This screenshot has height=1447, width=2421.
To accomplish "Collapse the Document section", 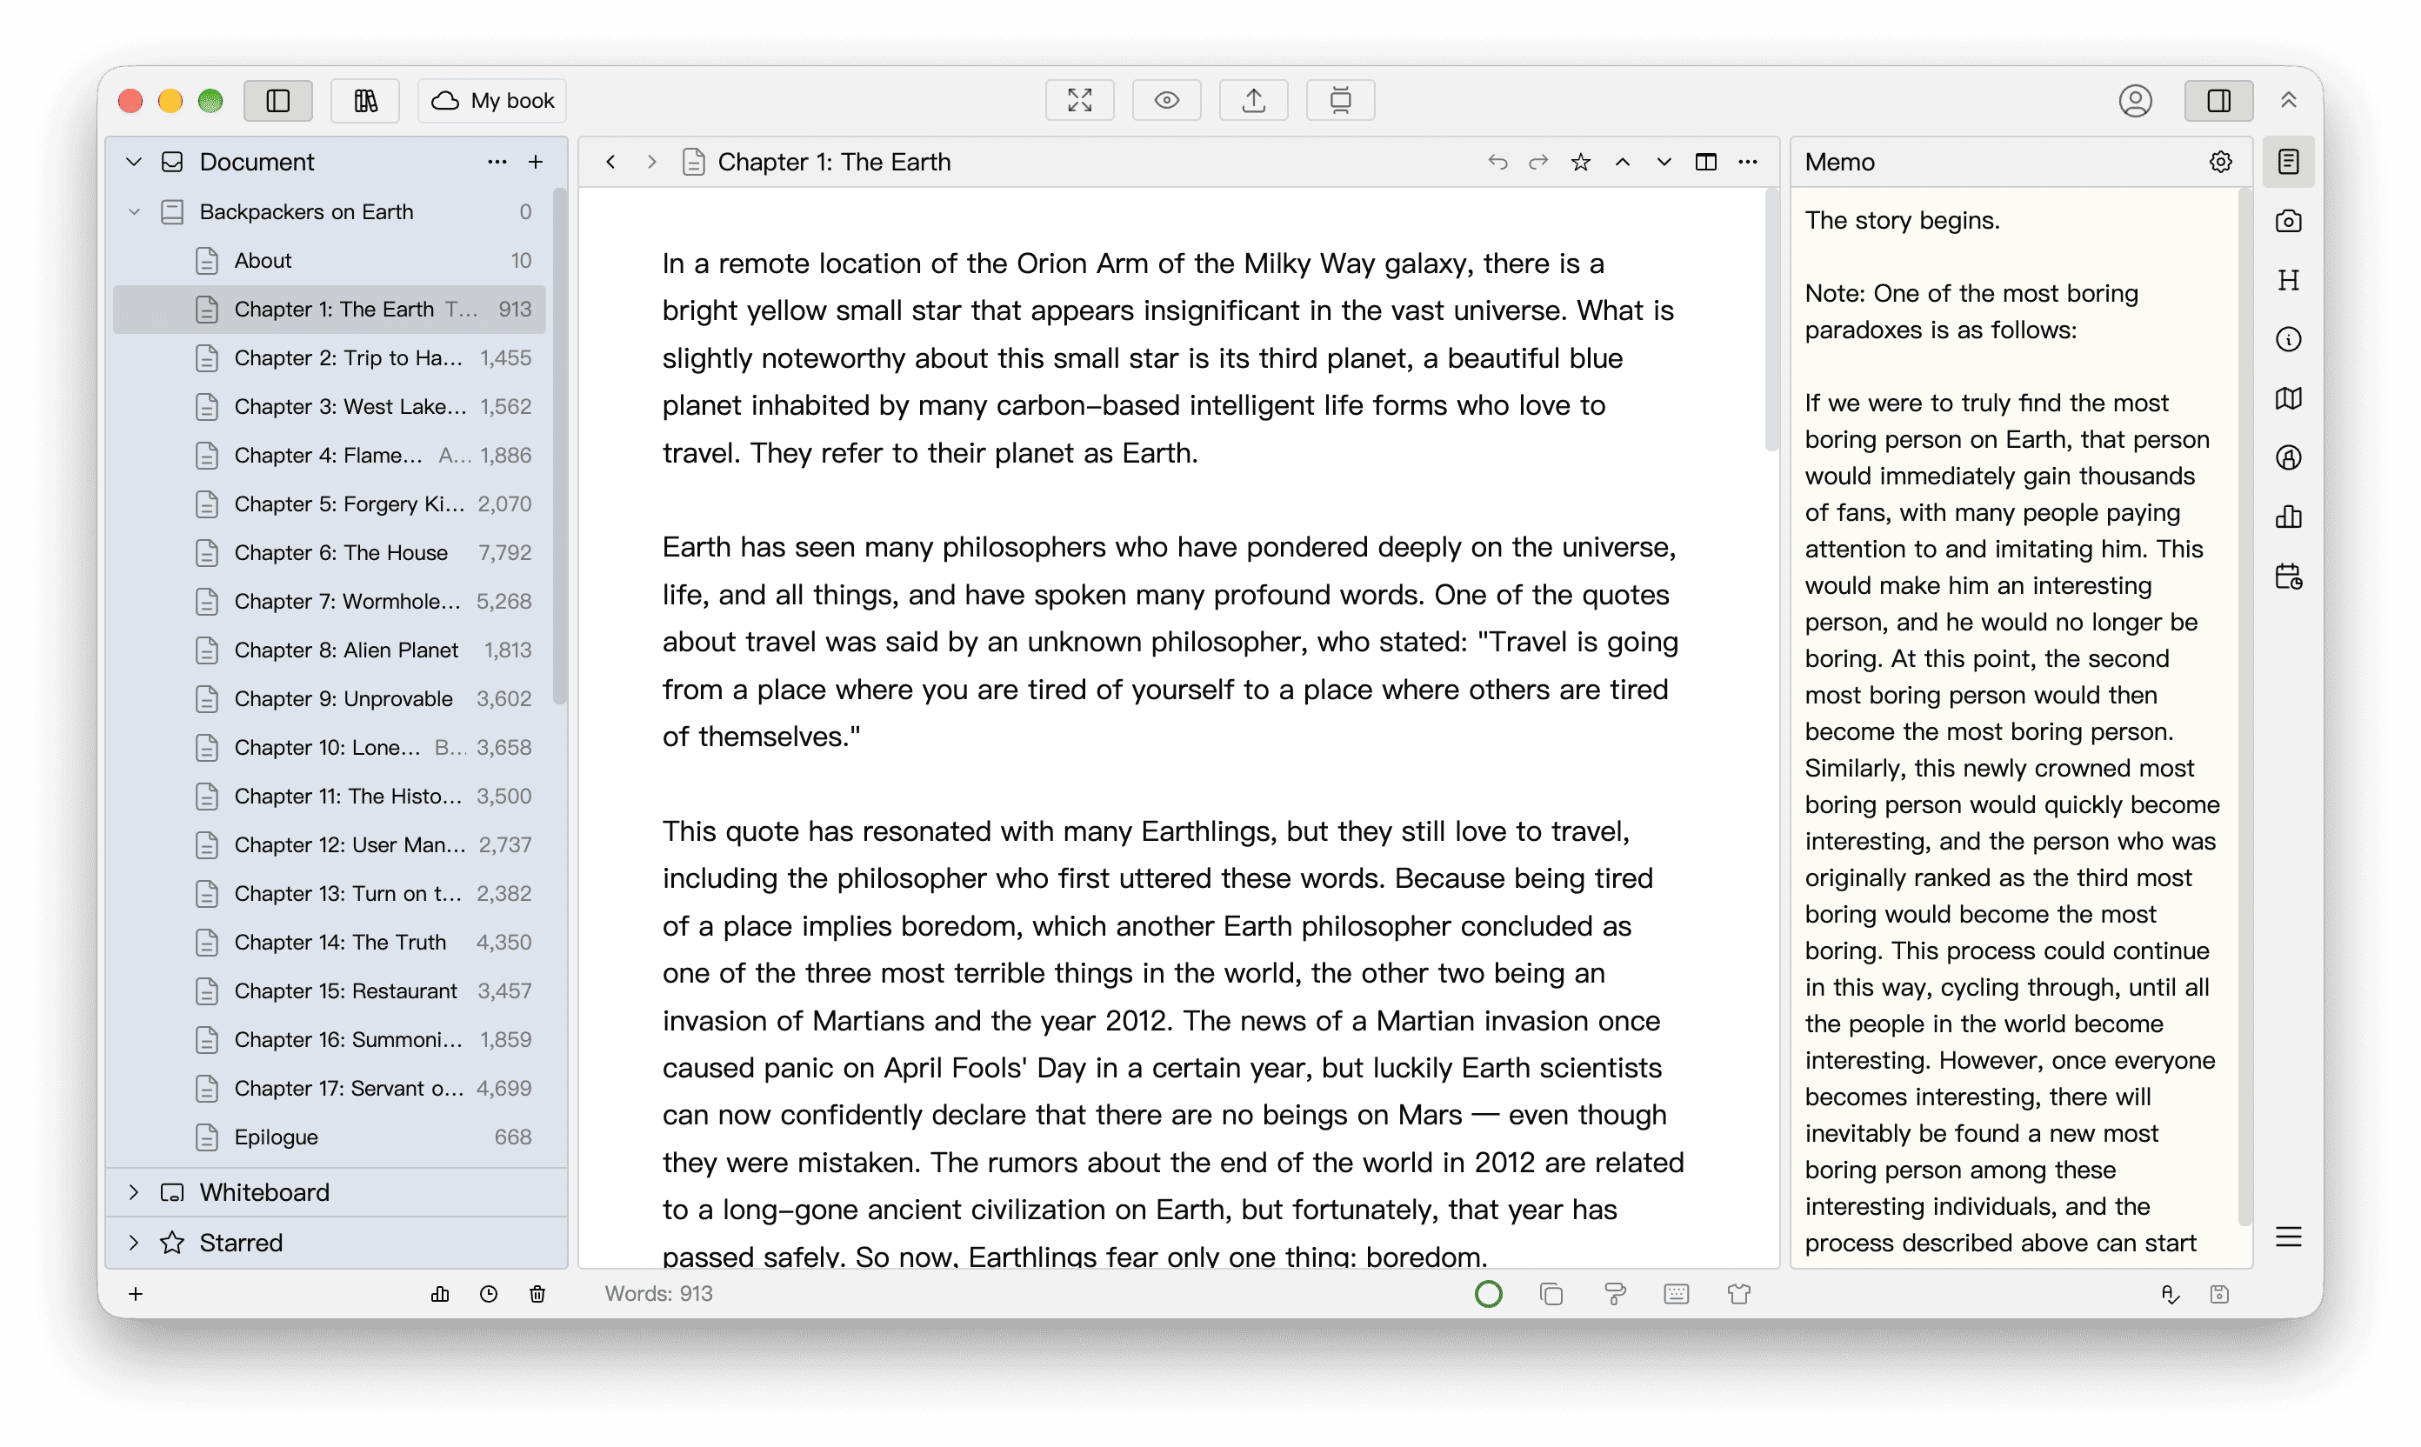I will (134, 162).
